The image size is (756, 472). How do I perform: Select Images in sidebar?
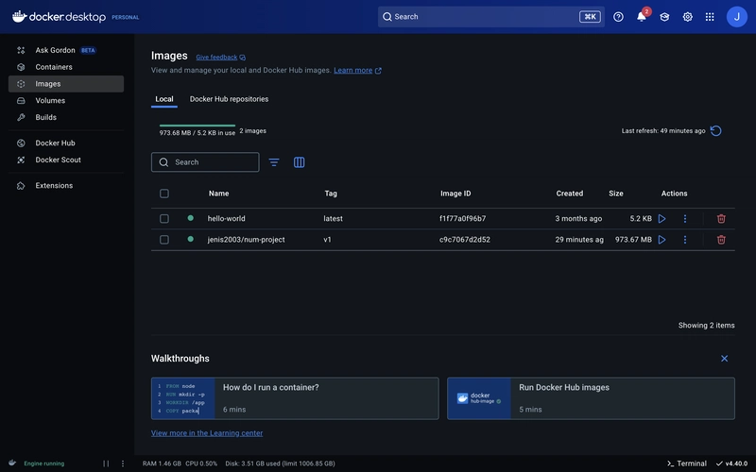coord(66,84)
